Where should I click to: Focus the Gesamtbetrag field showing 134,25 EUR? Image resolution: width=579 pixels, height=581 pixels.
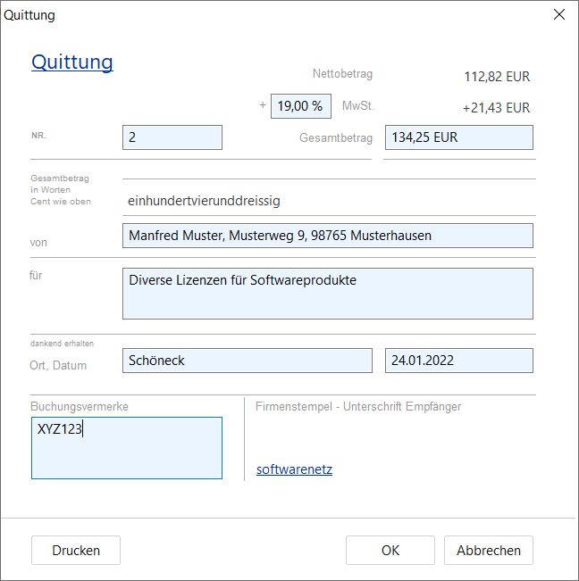tap(458, 137)
